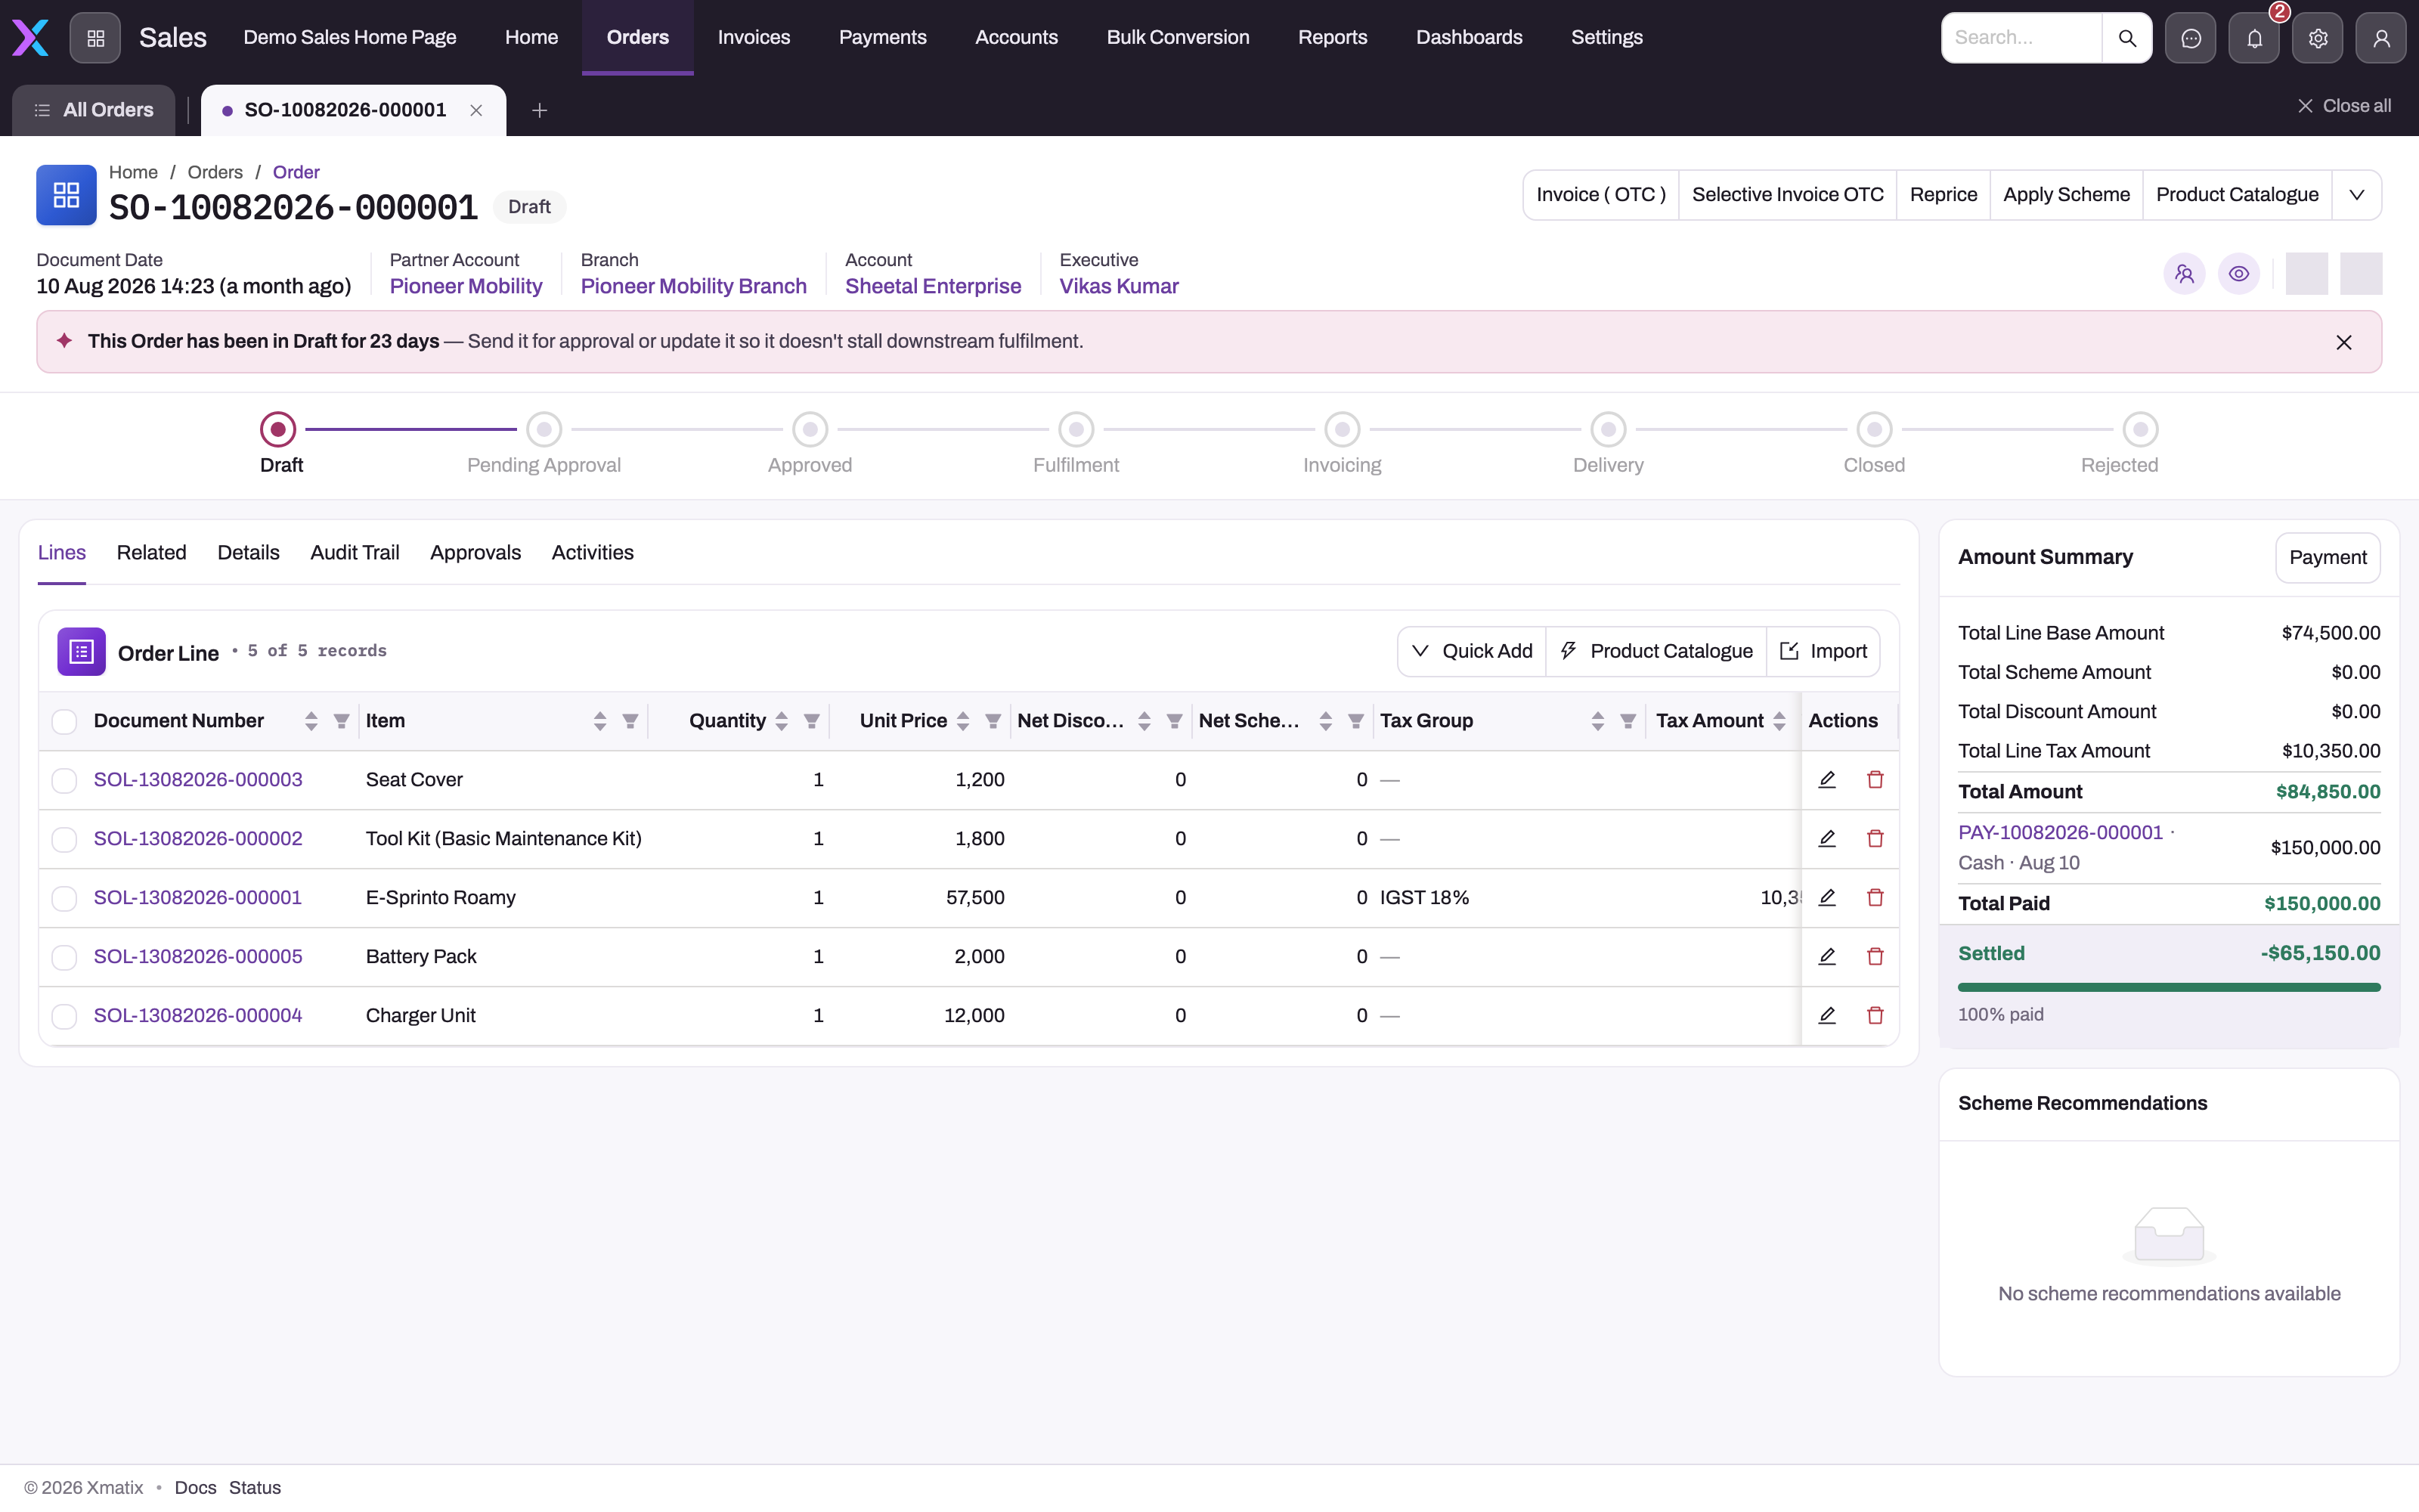Switch to the Details tab
Image resolution: width=2419 pixels, height=1512 pixels.
248,553
